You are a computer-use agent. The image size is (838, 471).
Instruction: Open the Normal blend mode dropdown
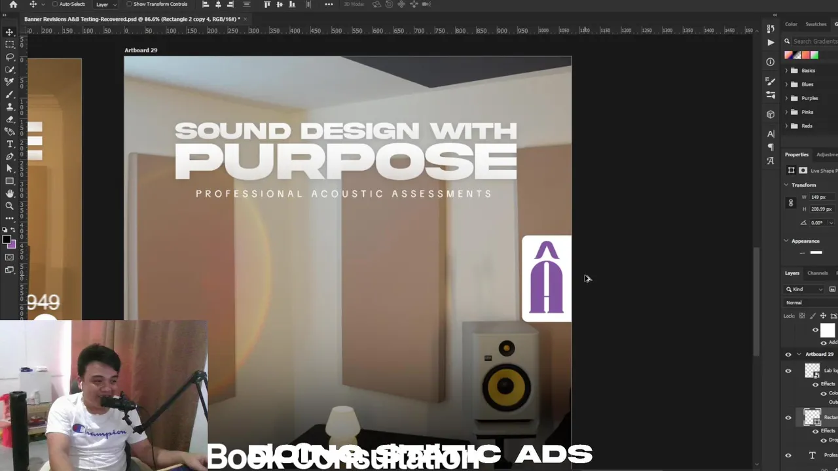tap(811, 303)
